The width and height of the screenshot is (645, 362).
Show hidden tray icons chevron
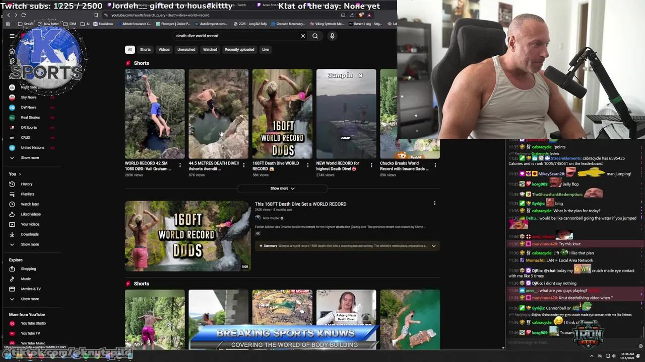click(x=592, y=356)
